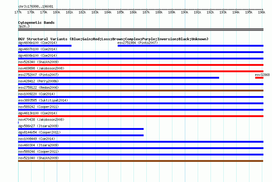Screen dimensions: 272x182
Task: Click the 183k position on the ruler
Action: pyautogui.click(x=95, y=12)
